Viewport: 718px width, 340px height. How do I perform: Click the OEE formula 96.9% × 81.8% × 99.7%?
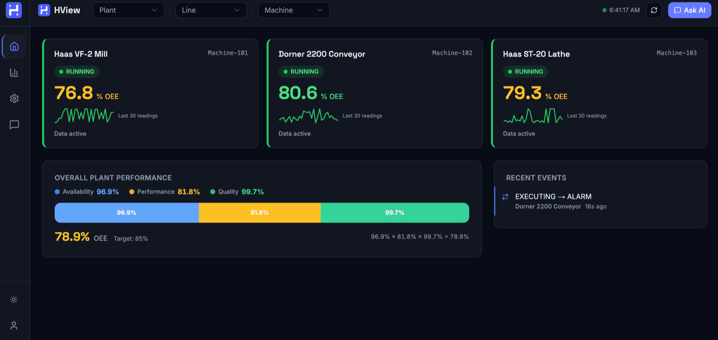click(420, 237)
